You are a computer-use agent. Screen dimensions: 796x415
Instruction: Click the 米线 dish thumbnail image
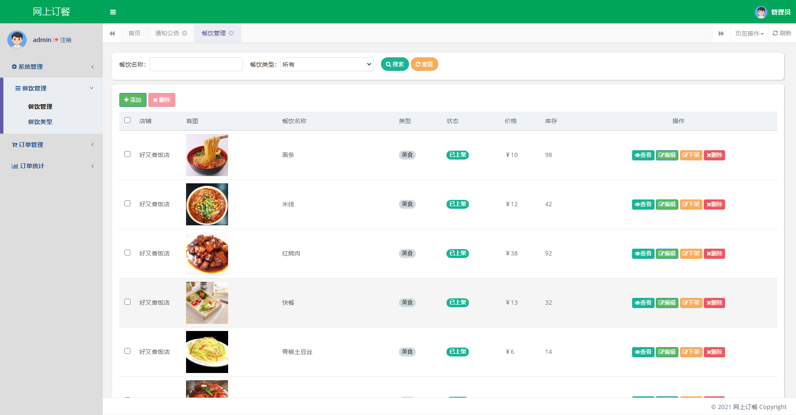point(207,204)
